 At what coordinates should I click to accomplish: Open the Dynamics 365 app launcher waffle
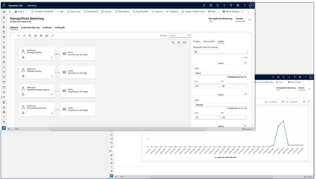4,5
